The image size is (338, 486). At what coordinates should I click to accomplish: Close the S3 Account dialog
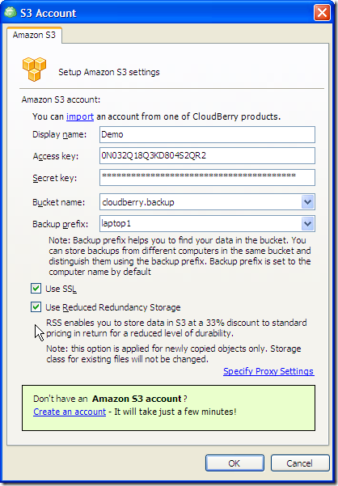(x=322, y=13)
